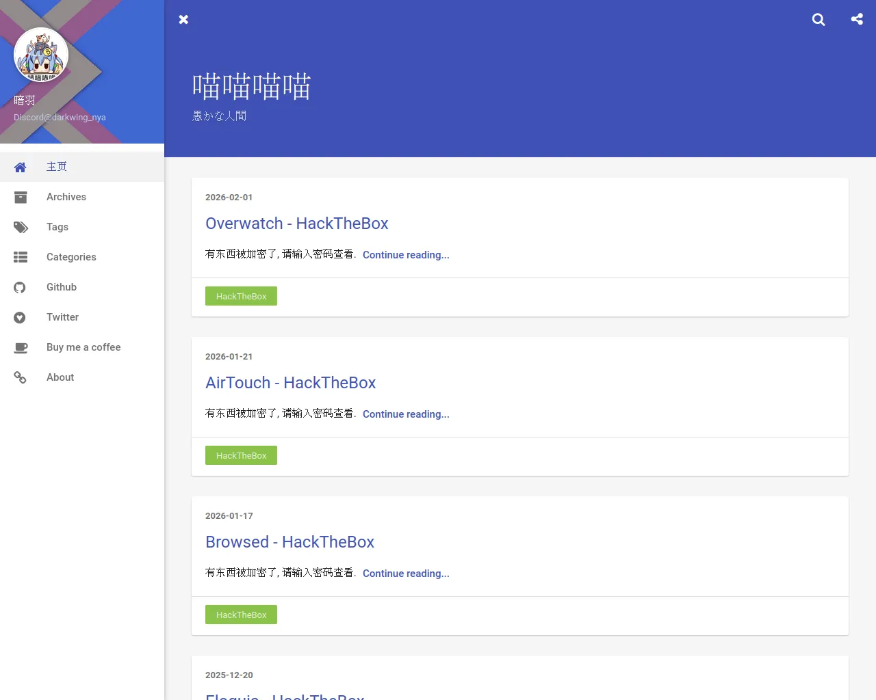Go to Tags page
This screenshot has width=876, height=700.
point(82,227)
